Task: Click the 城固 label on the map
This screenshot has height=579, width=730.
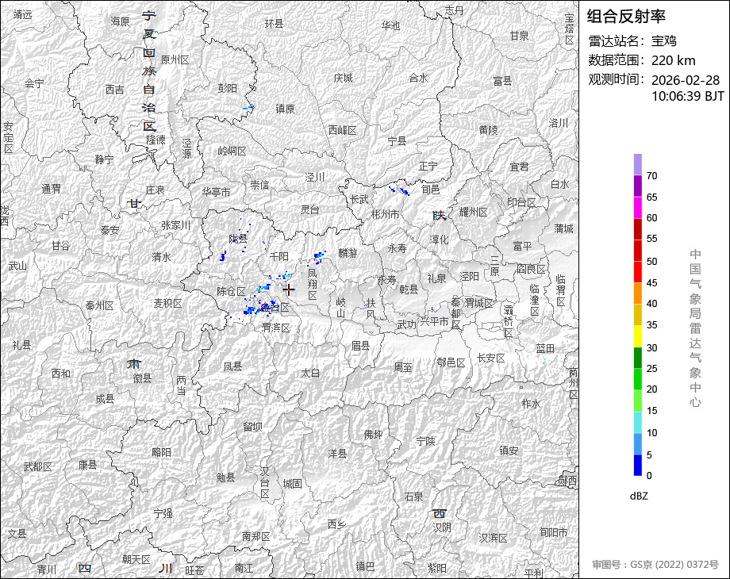Action: 292,484
